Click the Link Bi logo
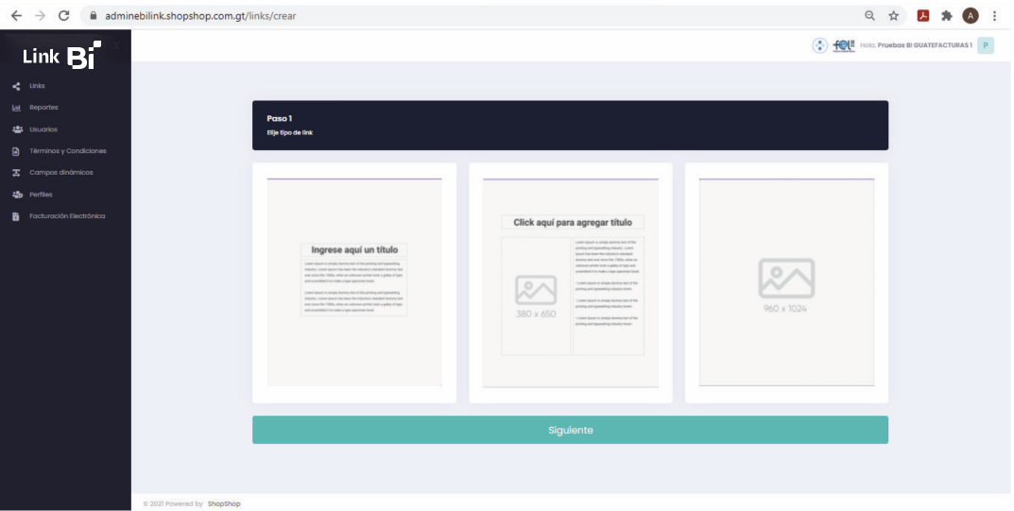Viewport: 1014px width, 511px height. click(62, 55)
